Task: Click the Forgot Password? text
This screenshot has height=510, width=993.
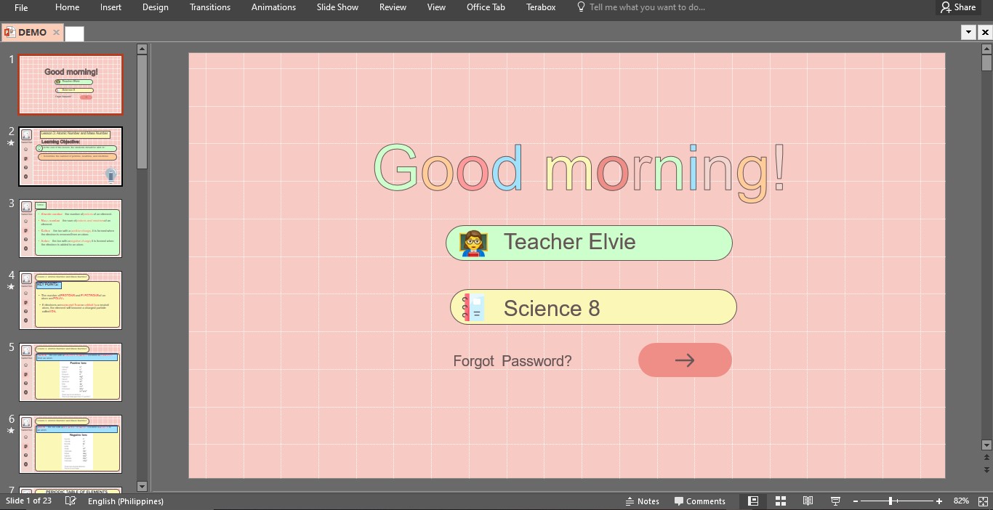Action: point(512,361)
